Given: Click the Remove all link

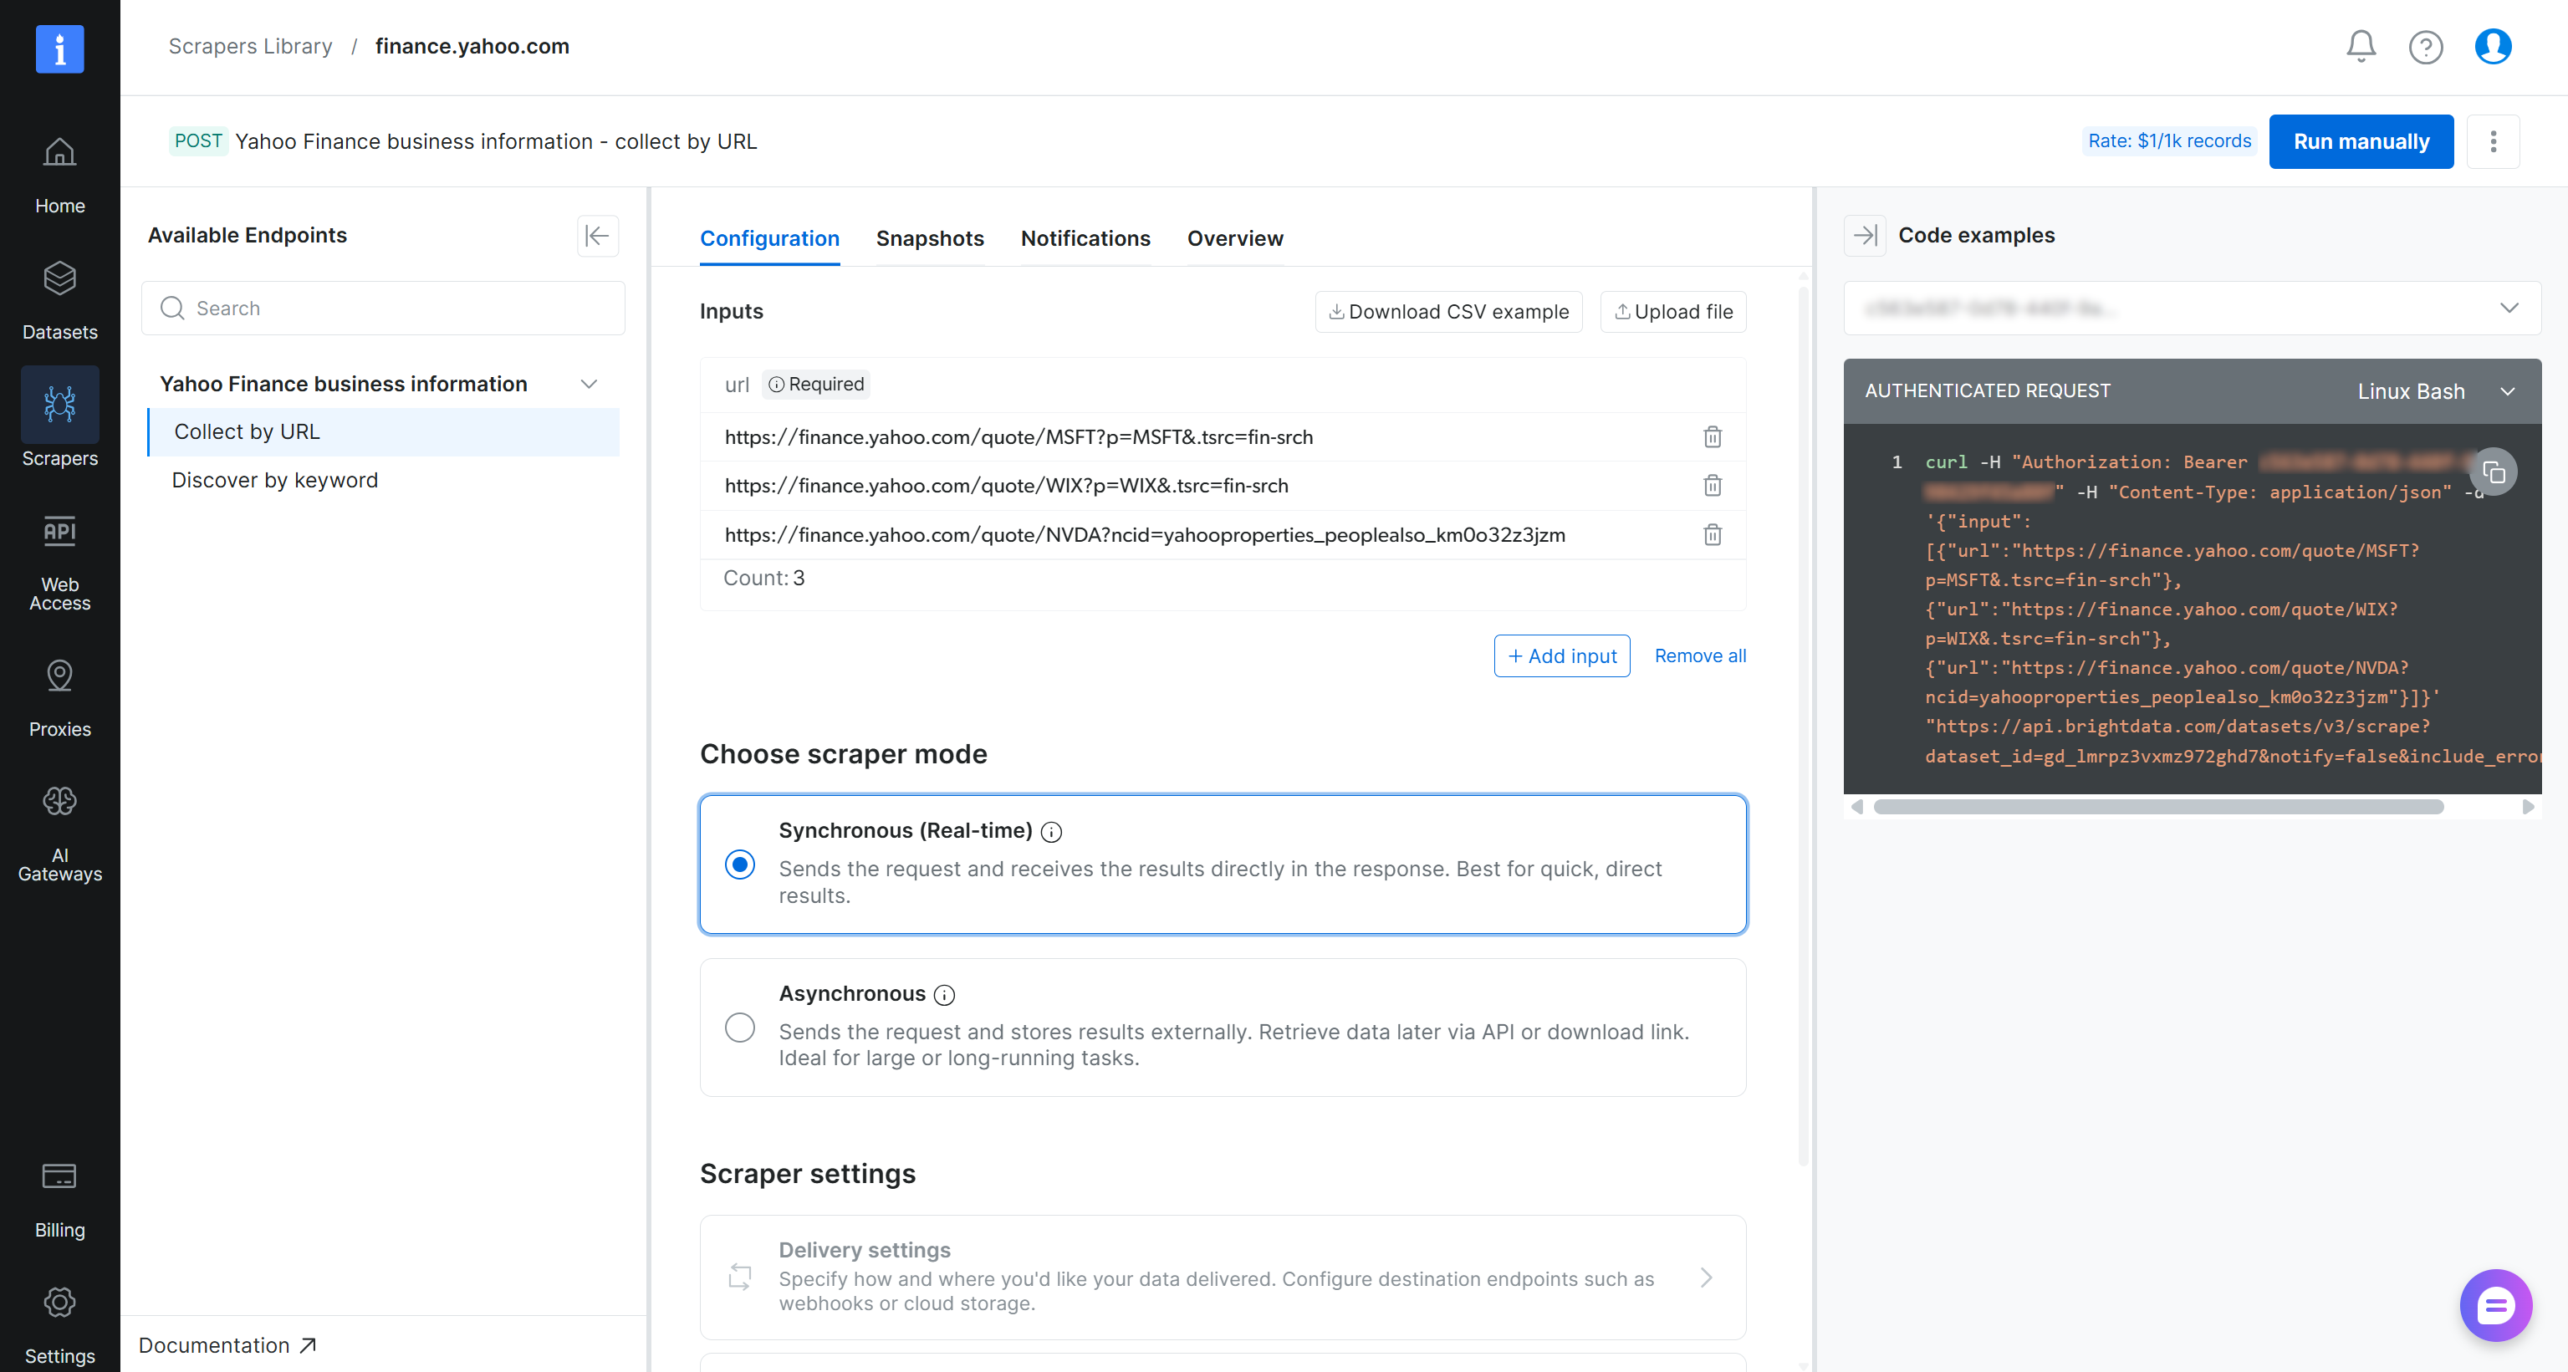Looking at the screenshot, I should tap(1700, 656).
